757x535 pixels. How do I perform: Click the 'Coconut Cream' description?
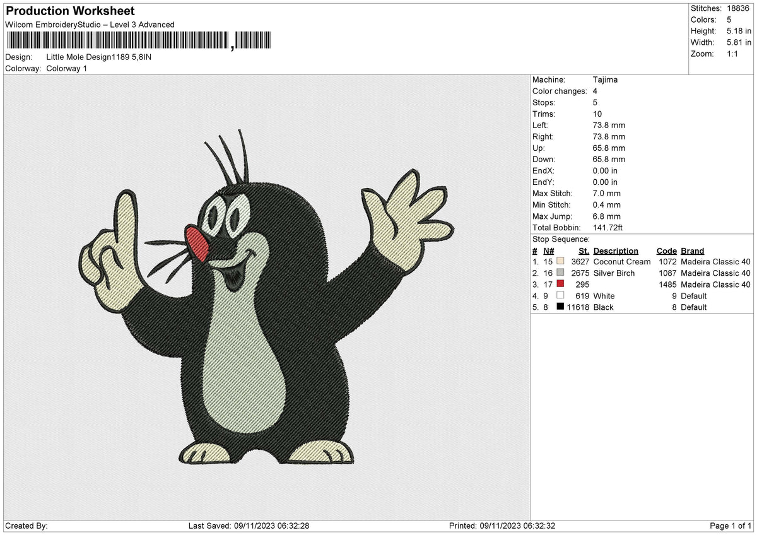point(622,261)
